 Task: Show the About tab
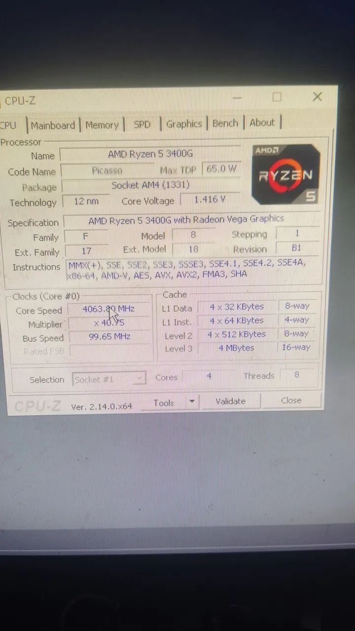262,122
